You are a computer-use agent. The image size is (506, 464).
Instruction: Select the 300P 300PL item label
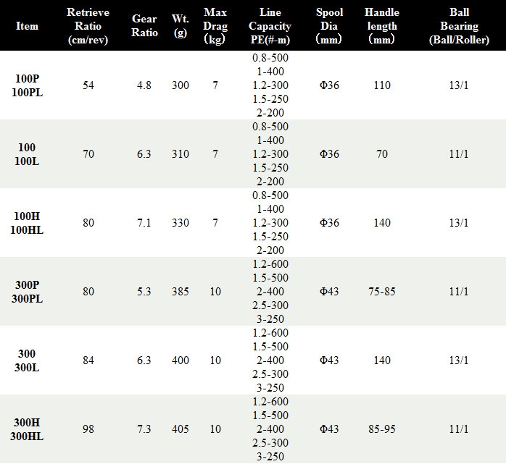pos(27,292)
